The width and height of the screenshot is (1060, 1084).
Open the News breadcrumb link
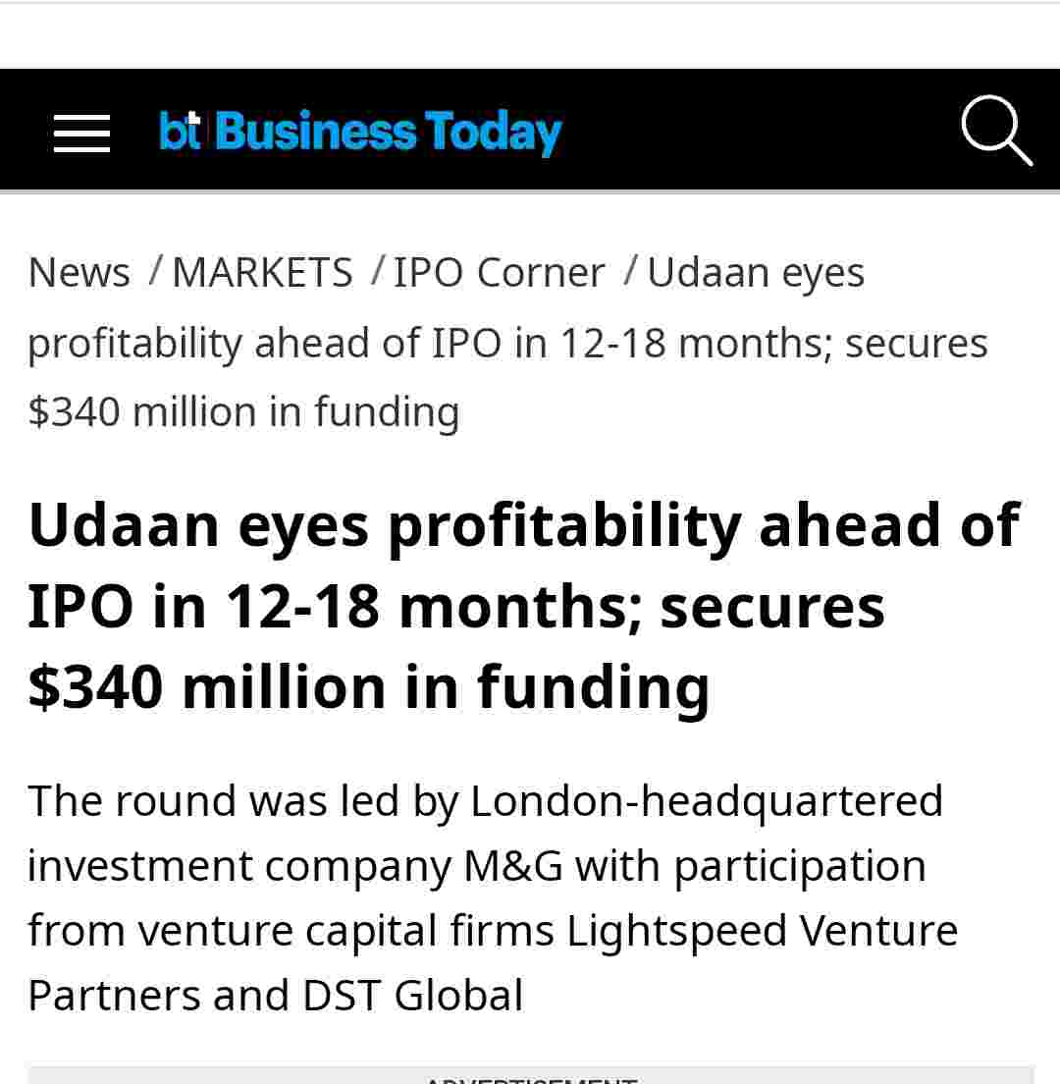79,272
